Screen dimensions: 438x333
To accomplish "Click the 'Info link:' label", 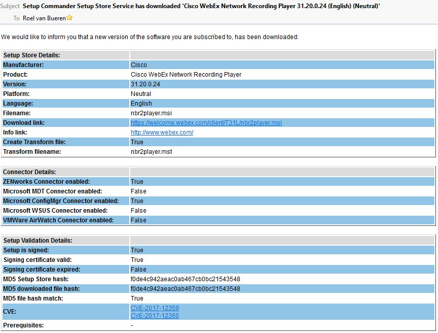I will [15, 132].
